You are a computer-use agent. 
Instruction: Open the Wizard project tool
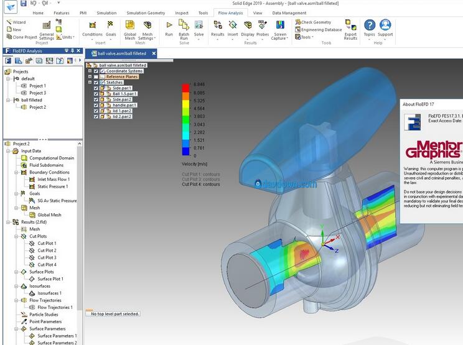click(16, 22)
